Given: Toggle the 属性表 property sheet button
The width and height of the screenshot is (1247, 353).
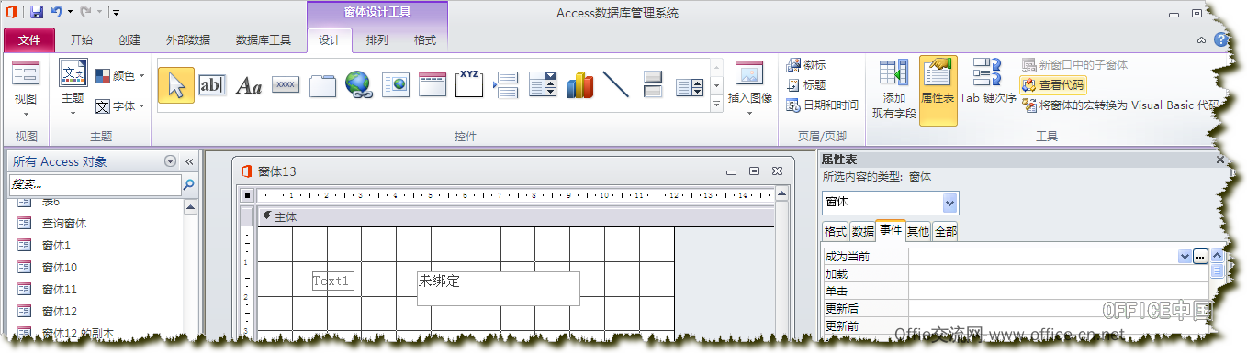Looking at the screenshot, I should [938, 90].
